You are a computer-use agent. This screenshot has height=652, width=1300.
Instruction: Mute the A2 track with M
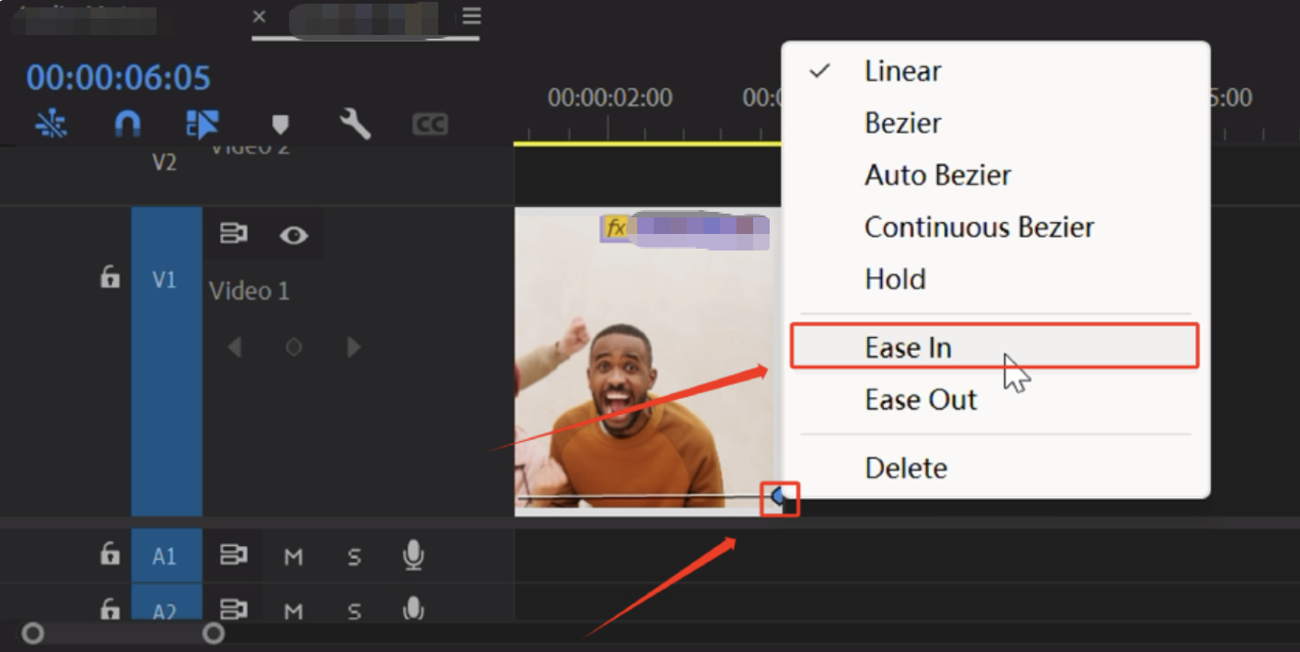coord(294,611)
